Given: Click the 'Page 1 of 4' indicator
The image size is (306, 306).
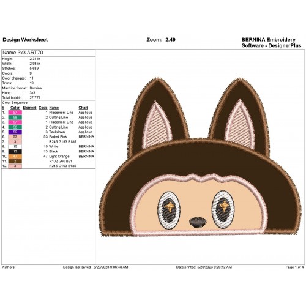Looking at the screenshot, I should pos(294,267).
